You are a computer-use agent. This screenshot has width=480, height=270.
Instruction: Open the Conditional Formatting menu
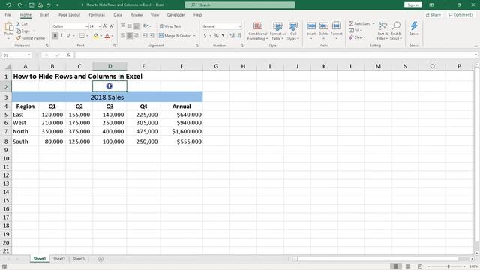(258, 31)
